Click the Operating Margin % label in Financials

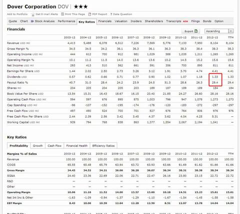20,60
